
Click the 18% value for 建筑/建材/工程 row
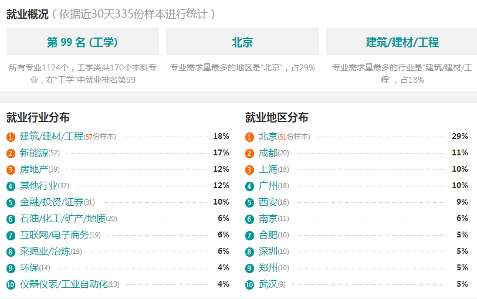click(221, 136)
